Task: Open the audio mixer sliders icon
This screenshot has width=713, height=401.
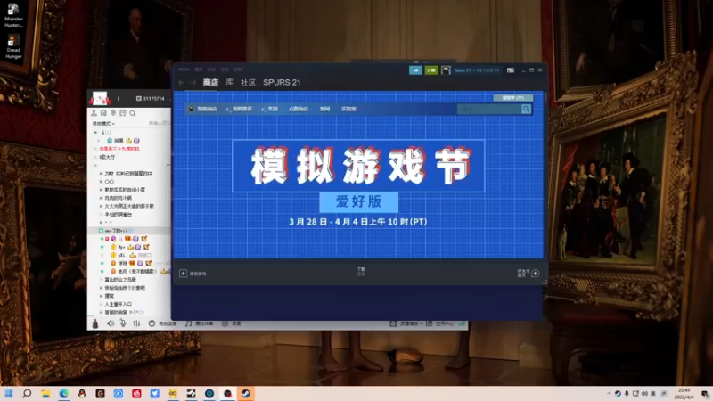Action: 136,323
